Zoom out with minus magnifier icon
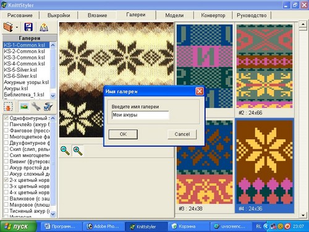The width and height of the screenshot is (309, 232). 65,150
